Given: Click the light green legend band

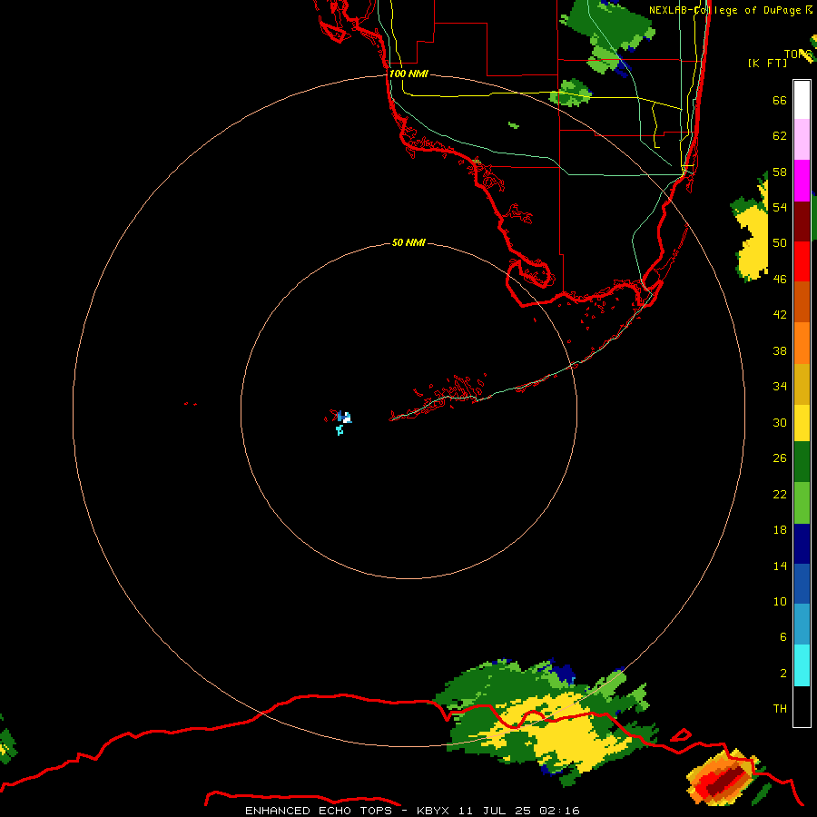Looking at the screenshot, I should coord(802,503).
